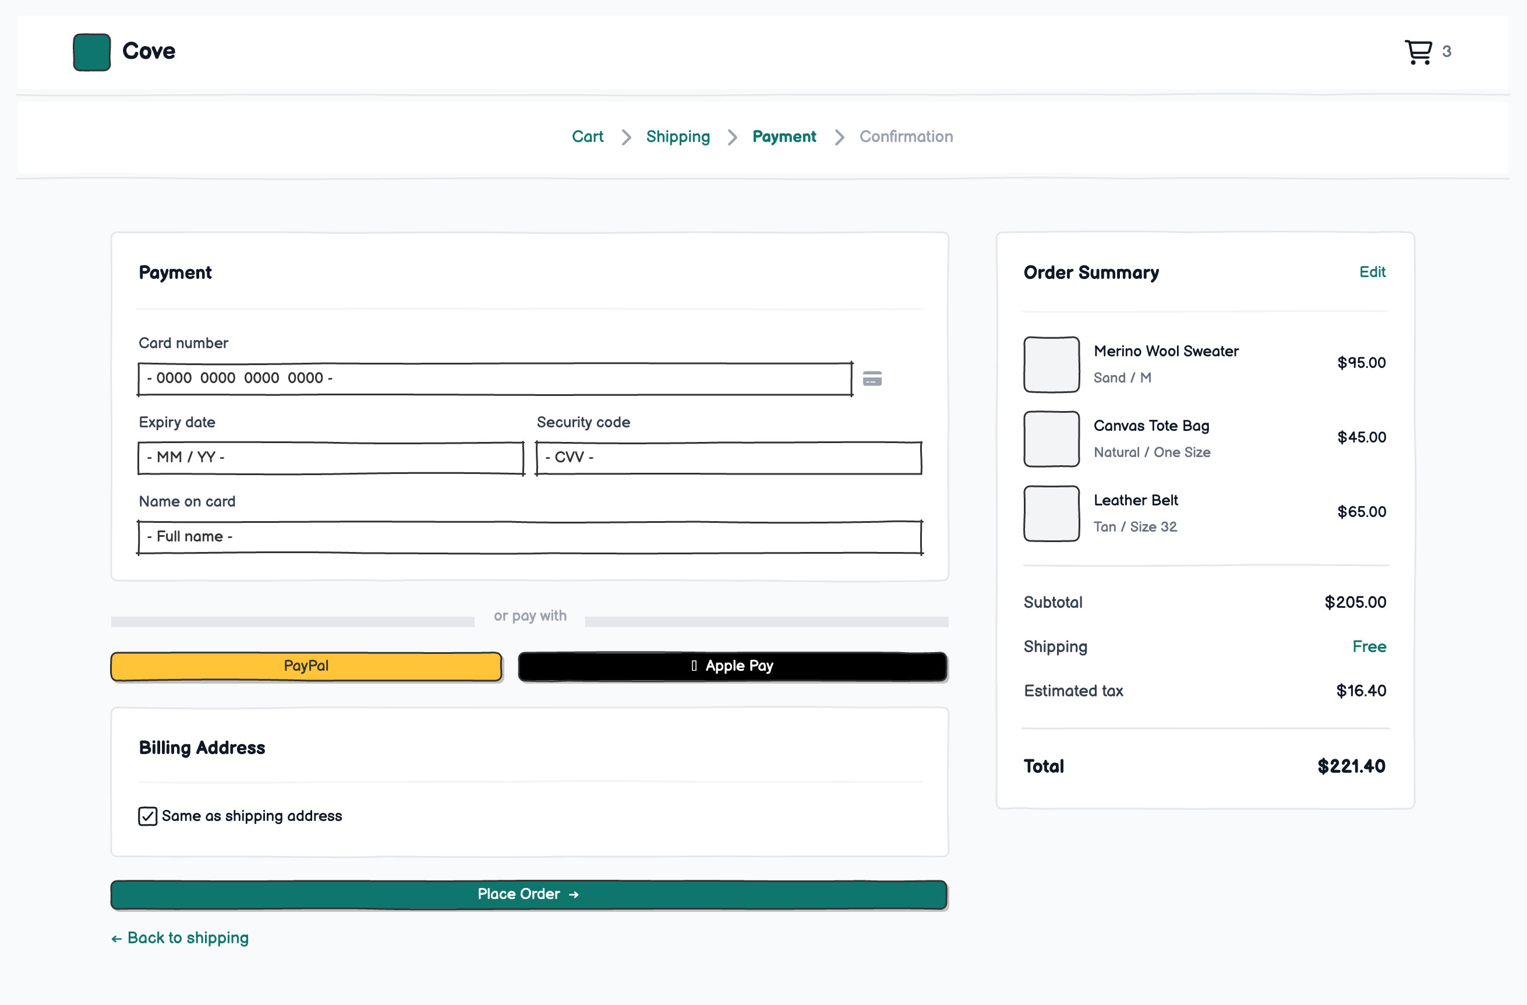The image size is (1527, 1005).
Task: Go to the Shipping breadcrumb step
Action: click(x=678, y=137)
